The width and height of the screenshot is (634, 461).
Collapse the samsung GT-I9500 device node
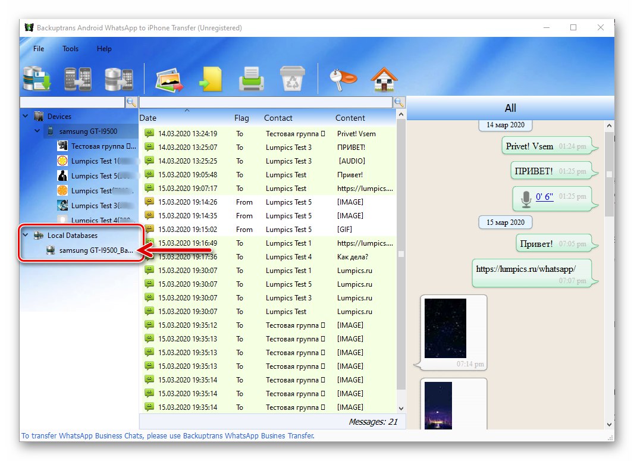point(37,131)
